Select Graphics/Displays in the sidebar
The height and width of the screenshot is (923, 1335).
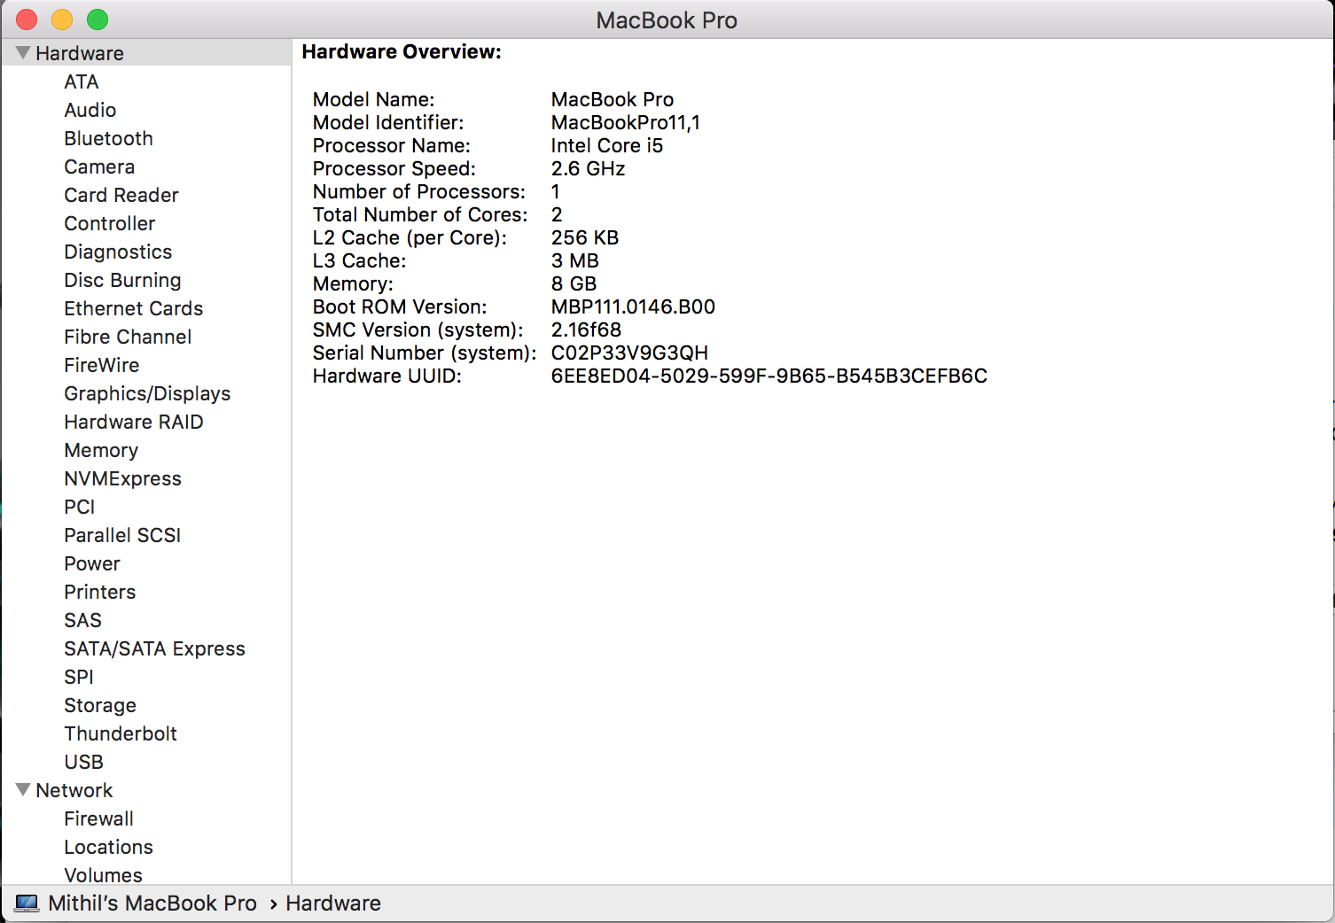pyautogui.click(x=147, y=393)
